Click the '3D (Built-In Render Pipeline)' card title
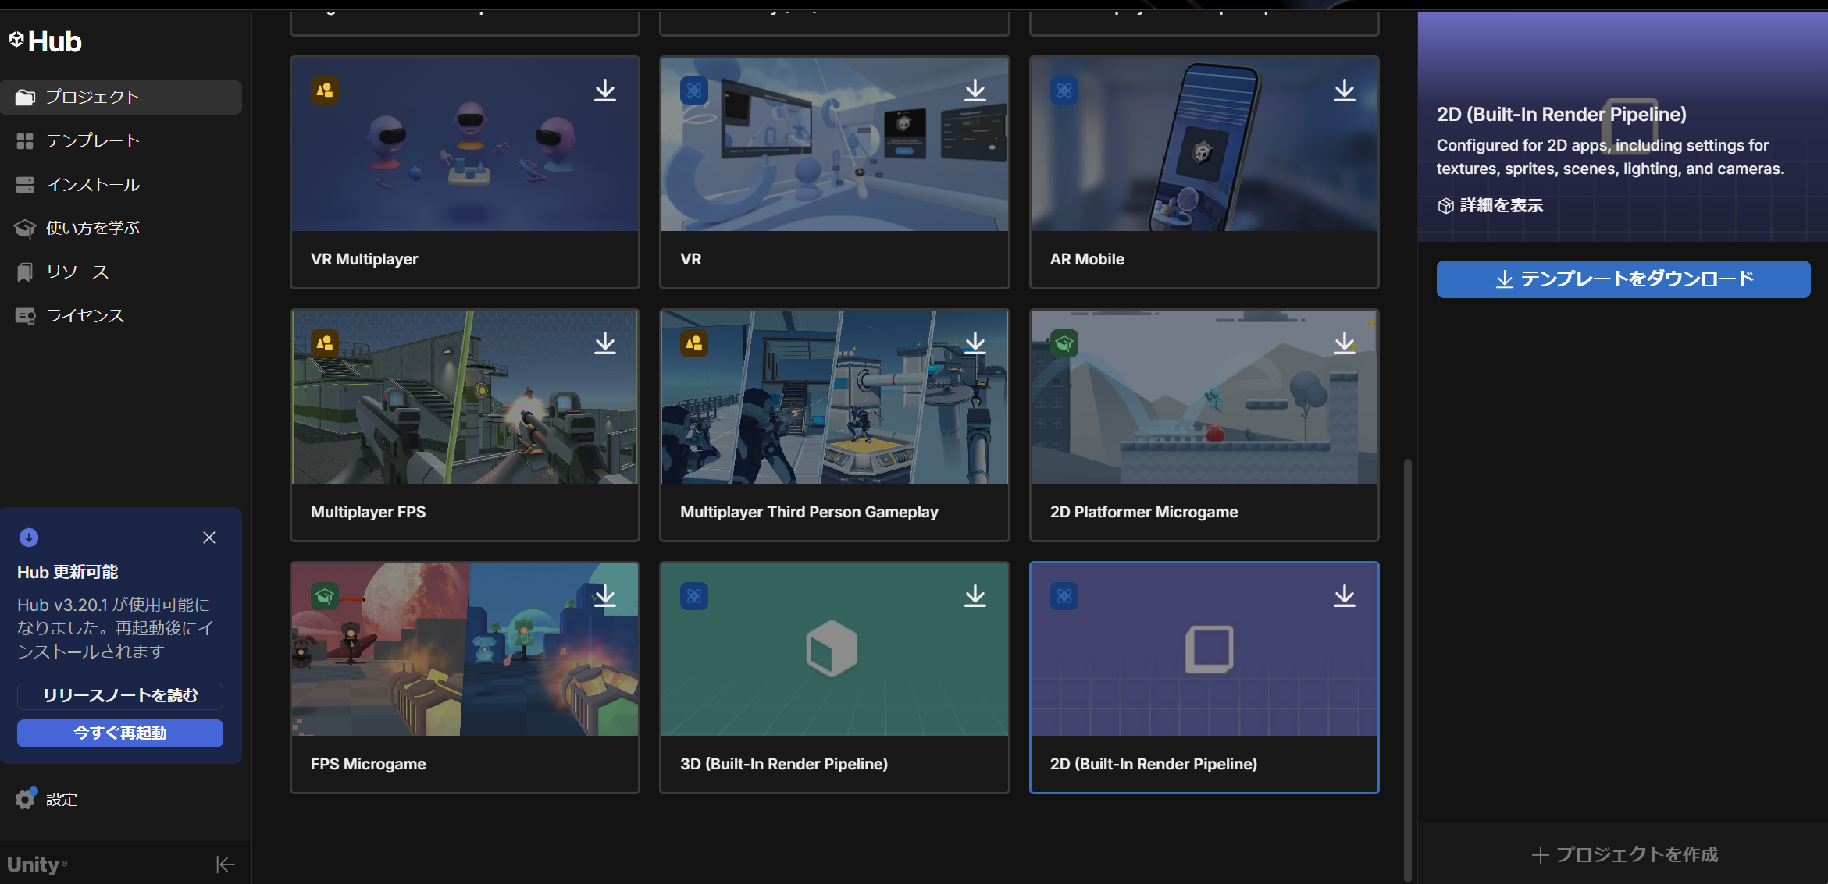Viewport: 1828px width, 884px height. coord(784,764)
